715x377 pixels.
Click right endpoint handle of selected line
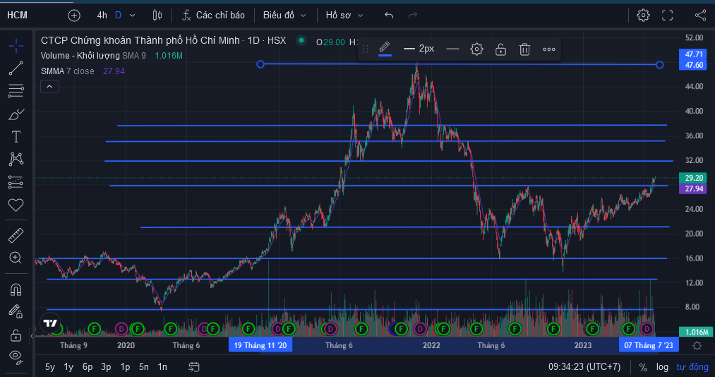tap(659, 65)
